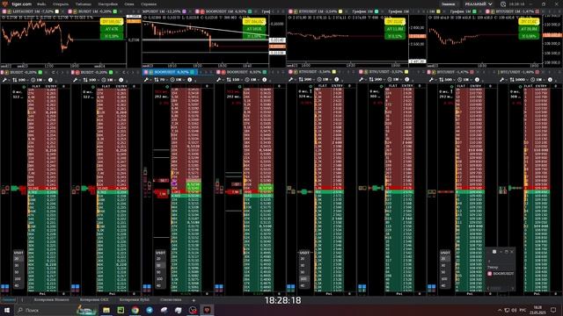Open wrench settings in ETHUSDT order book

(x=291, y=80)
